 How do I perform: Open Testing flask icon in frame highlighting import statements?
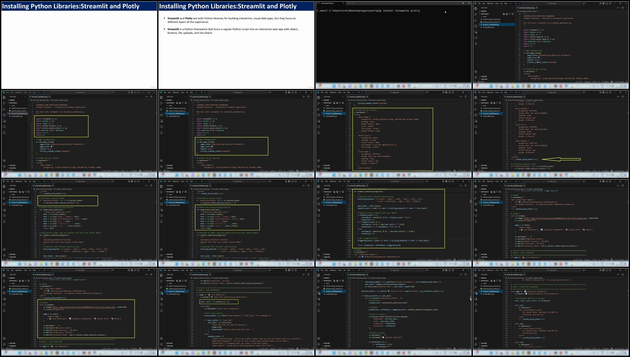tap(4, 133)
